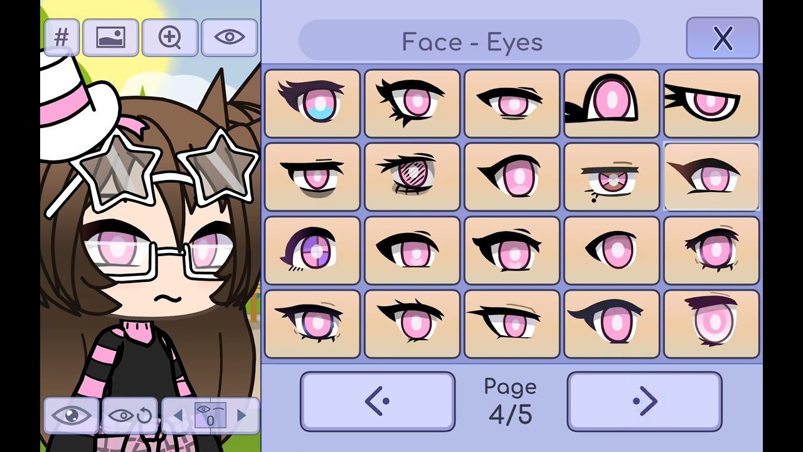The height and width of the screenshot is (452, 803).
Task: Reset eyes with the eye-refresh icon
Action: pos(130,416)
